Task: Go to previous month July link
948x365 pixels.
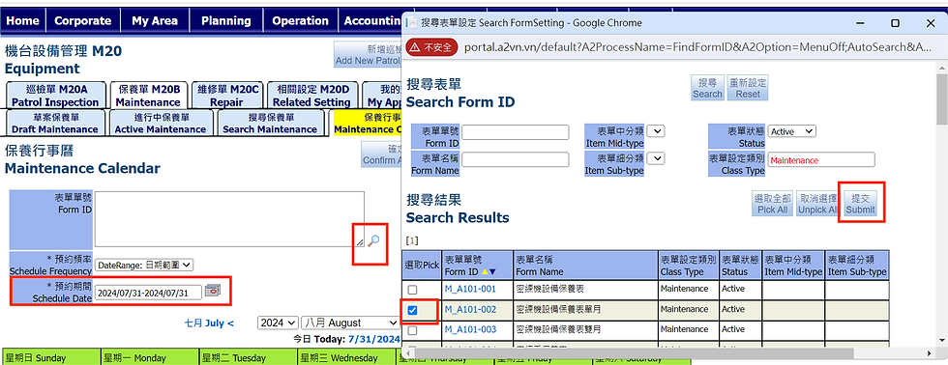Action: (x=209, y=323)
